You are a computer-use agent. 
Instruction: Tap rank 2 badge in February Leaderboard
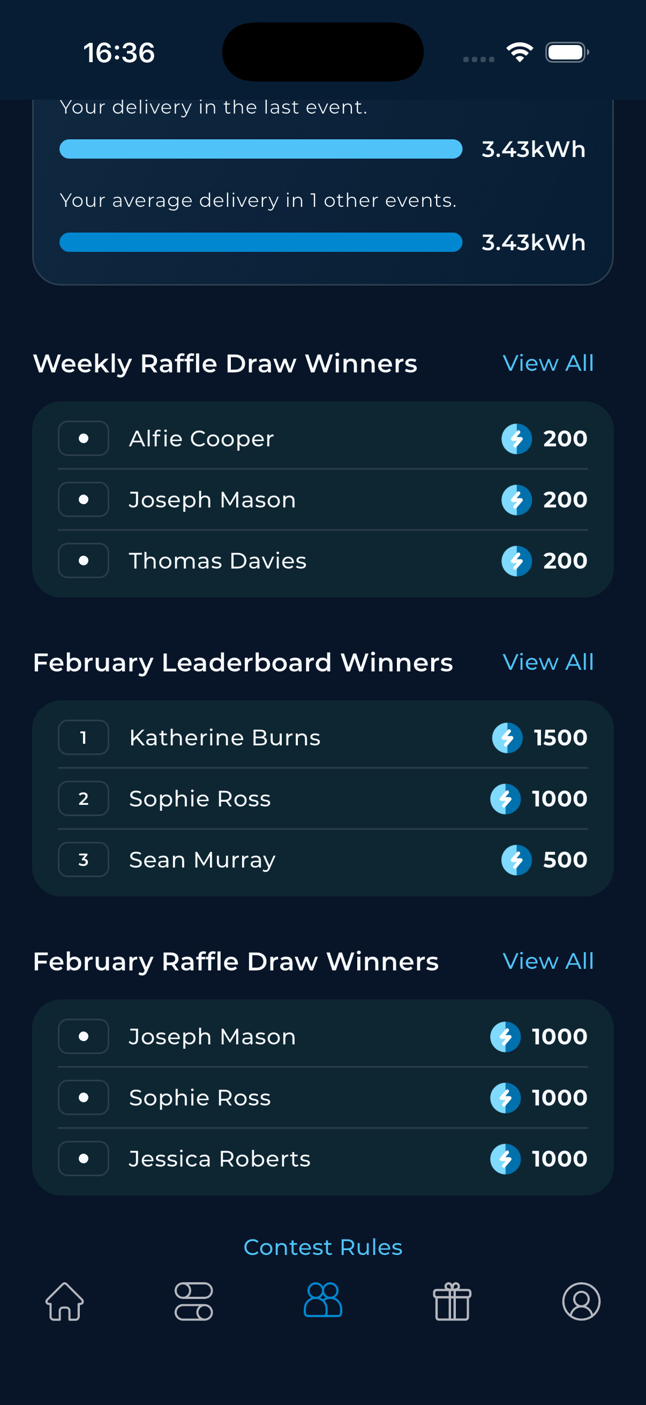pyautogui.click(x=84, y=799)
